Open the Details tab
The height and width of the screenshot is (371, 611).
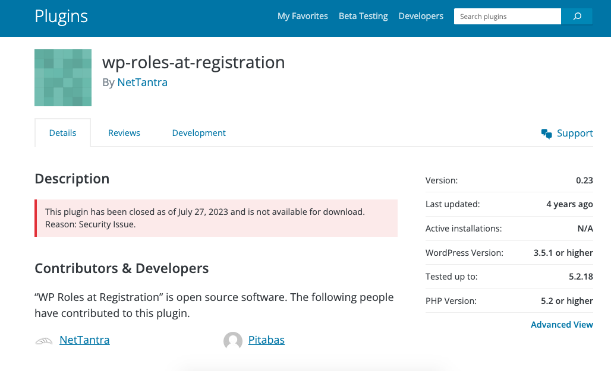tap(62, 133)
